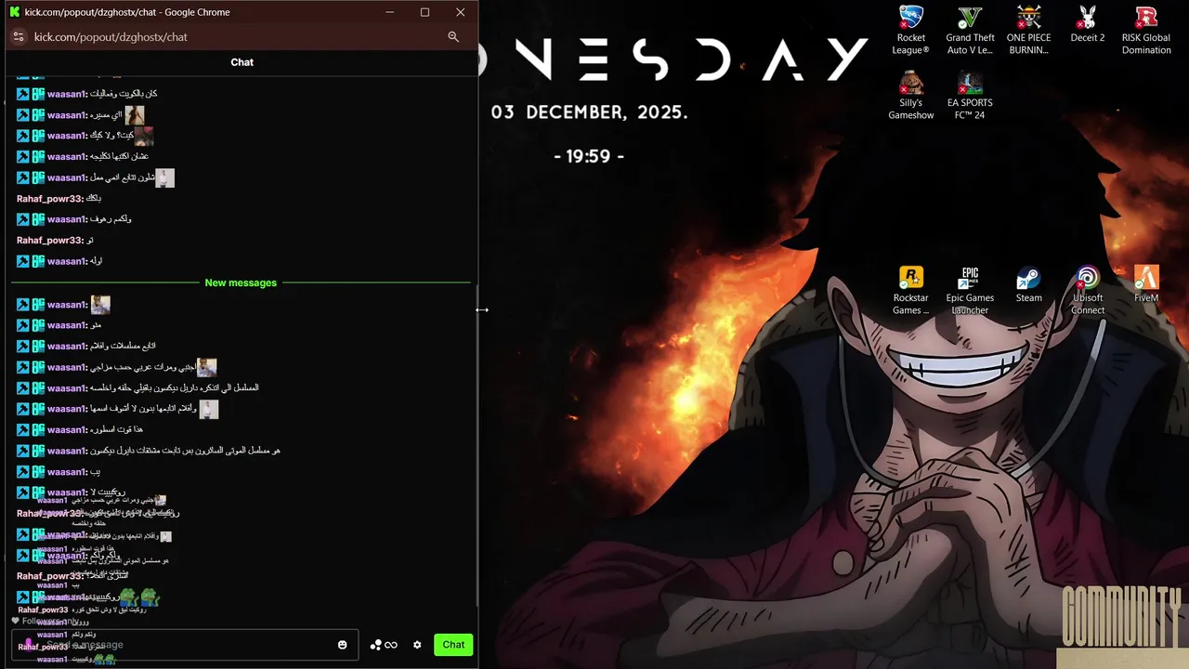
Task: Open Ubisoft Connect desktop shortcut
Action: click(x=1088, y=291)
